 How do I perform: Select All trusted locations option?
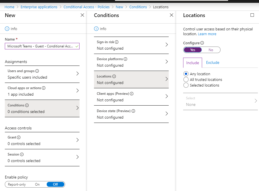pyautogui.click(x=186, y=79)
